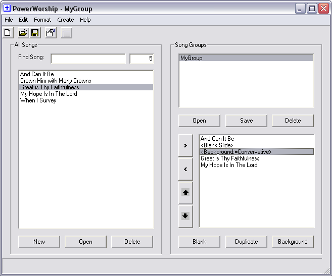Click Save button in Song Groups
332x276 pixels.
point(246,121)
